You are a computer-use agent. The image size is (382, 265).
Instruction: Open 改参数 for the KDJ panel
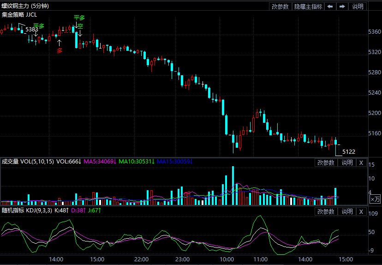(x=326, y=211)
